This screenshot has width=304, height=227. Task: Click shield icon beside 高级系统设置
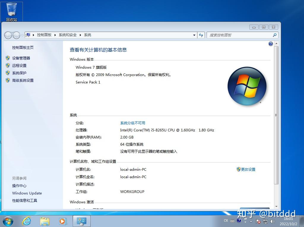(8, 80)
